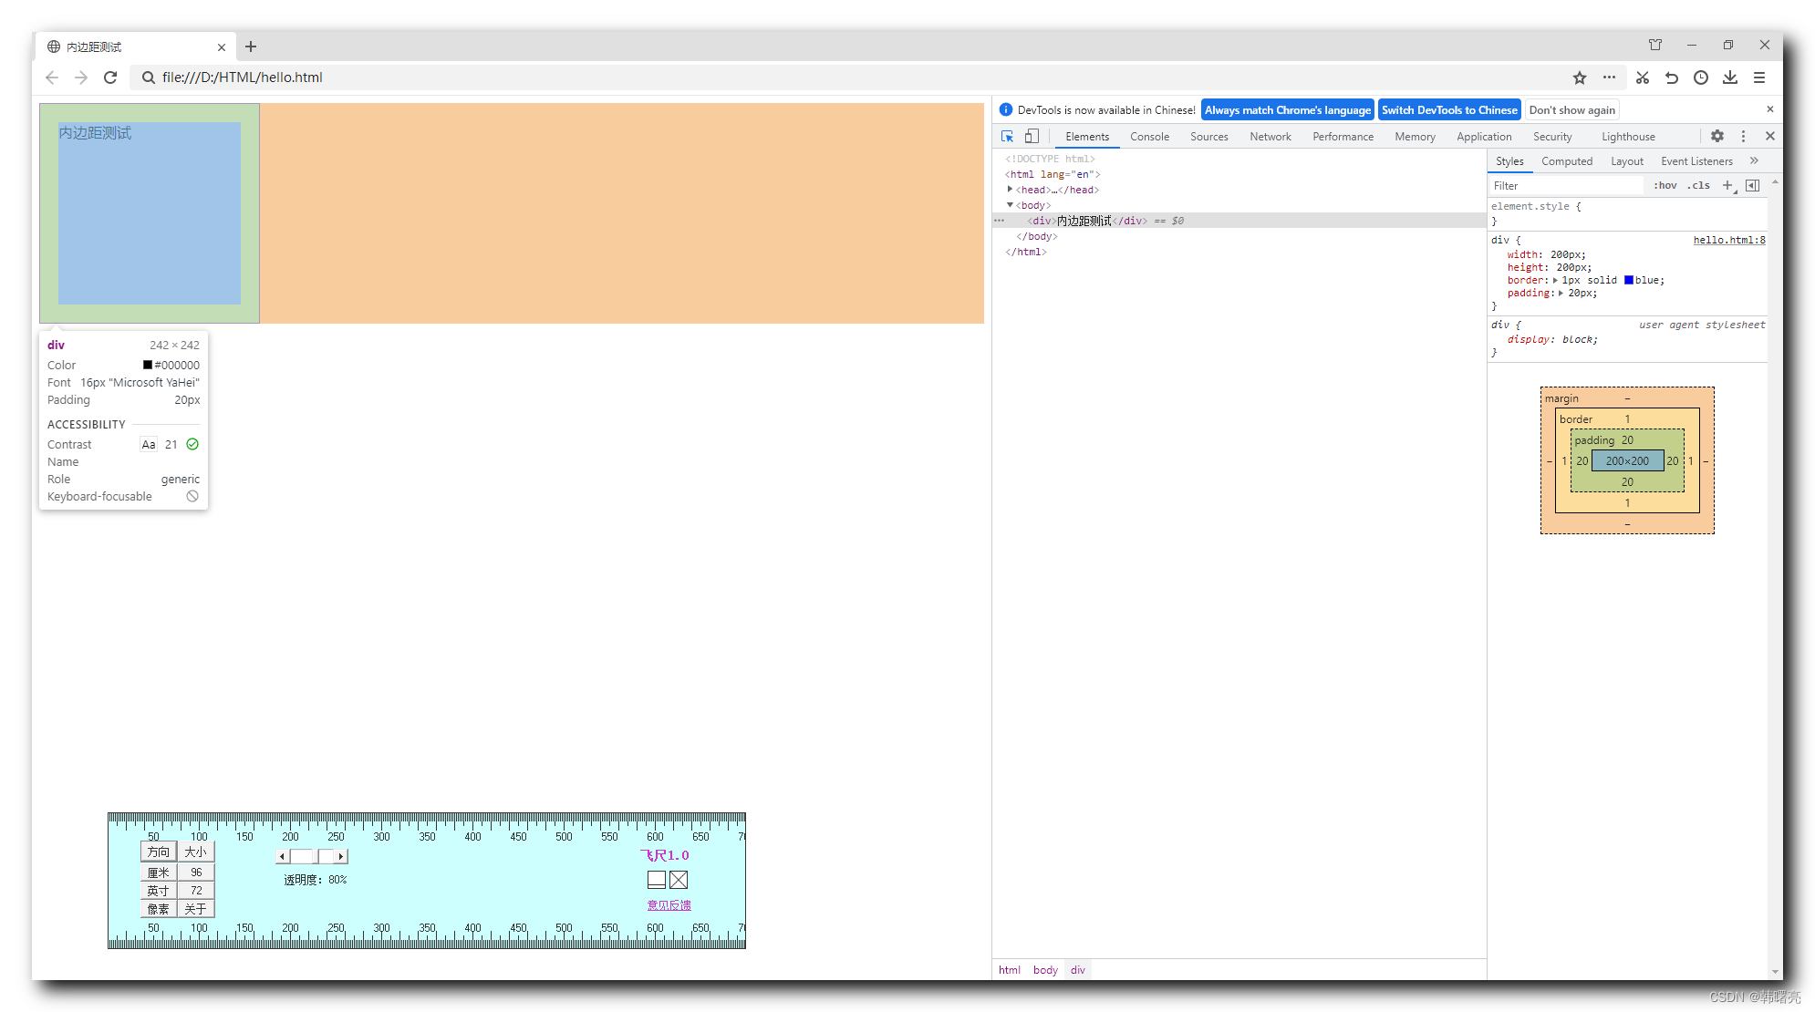Open the browser three-dot address menu
The image size is (1815, 1012).
[x=1609, y=77]
